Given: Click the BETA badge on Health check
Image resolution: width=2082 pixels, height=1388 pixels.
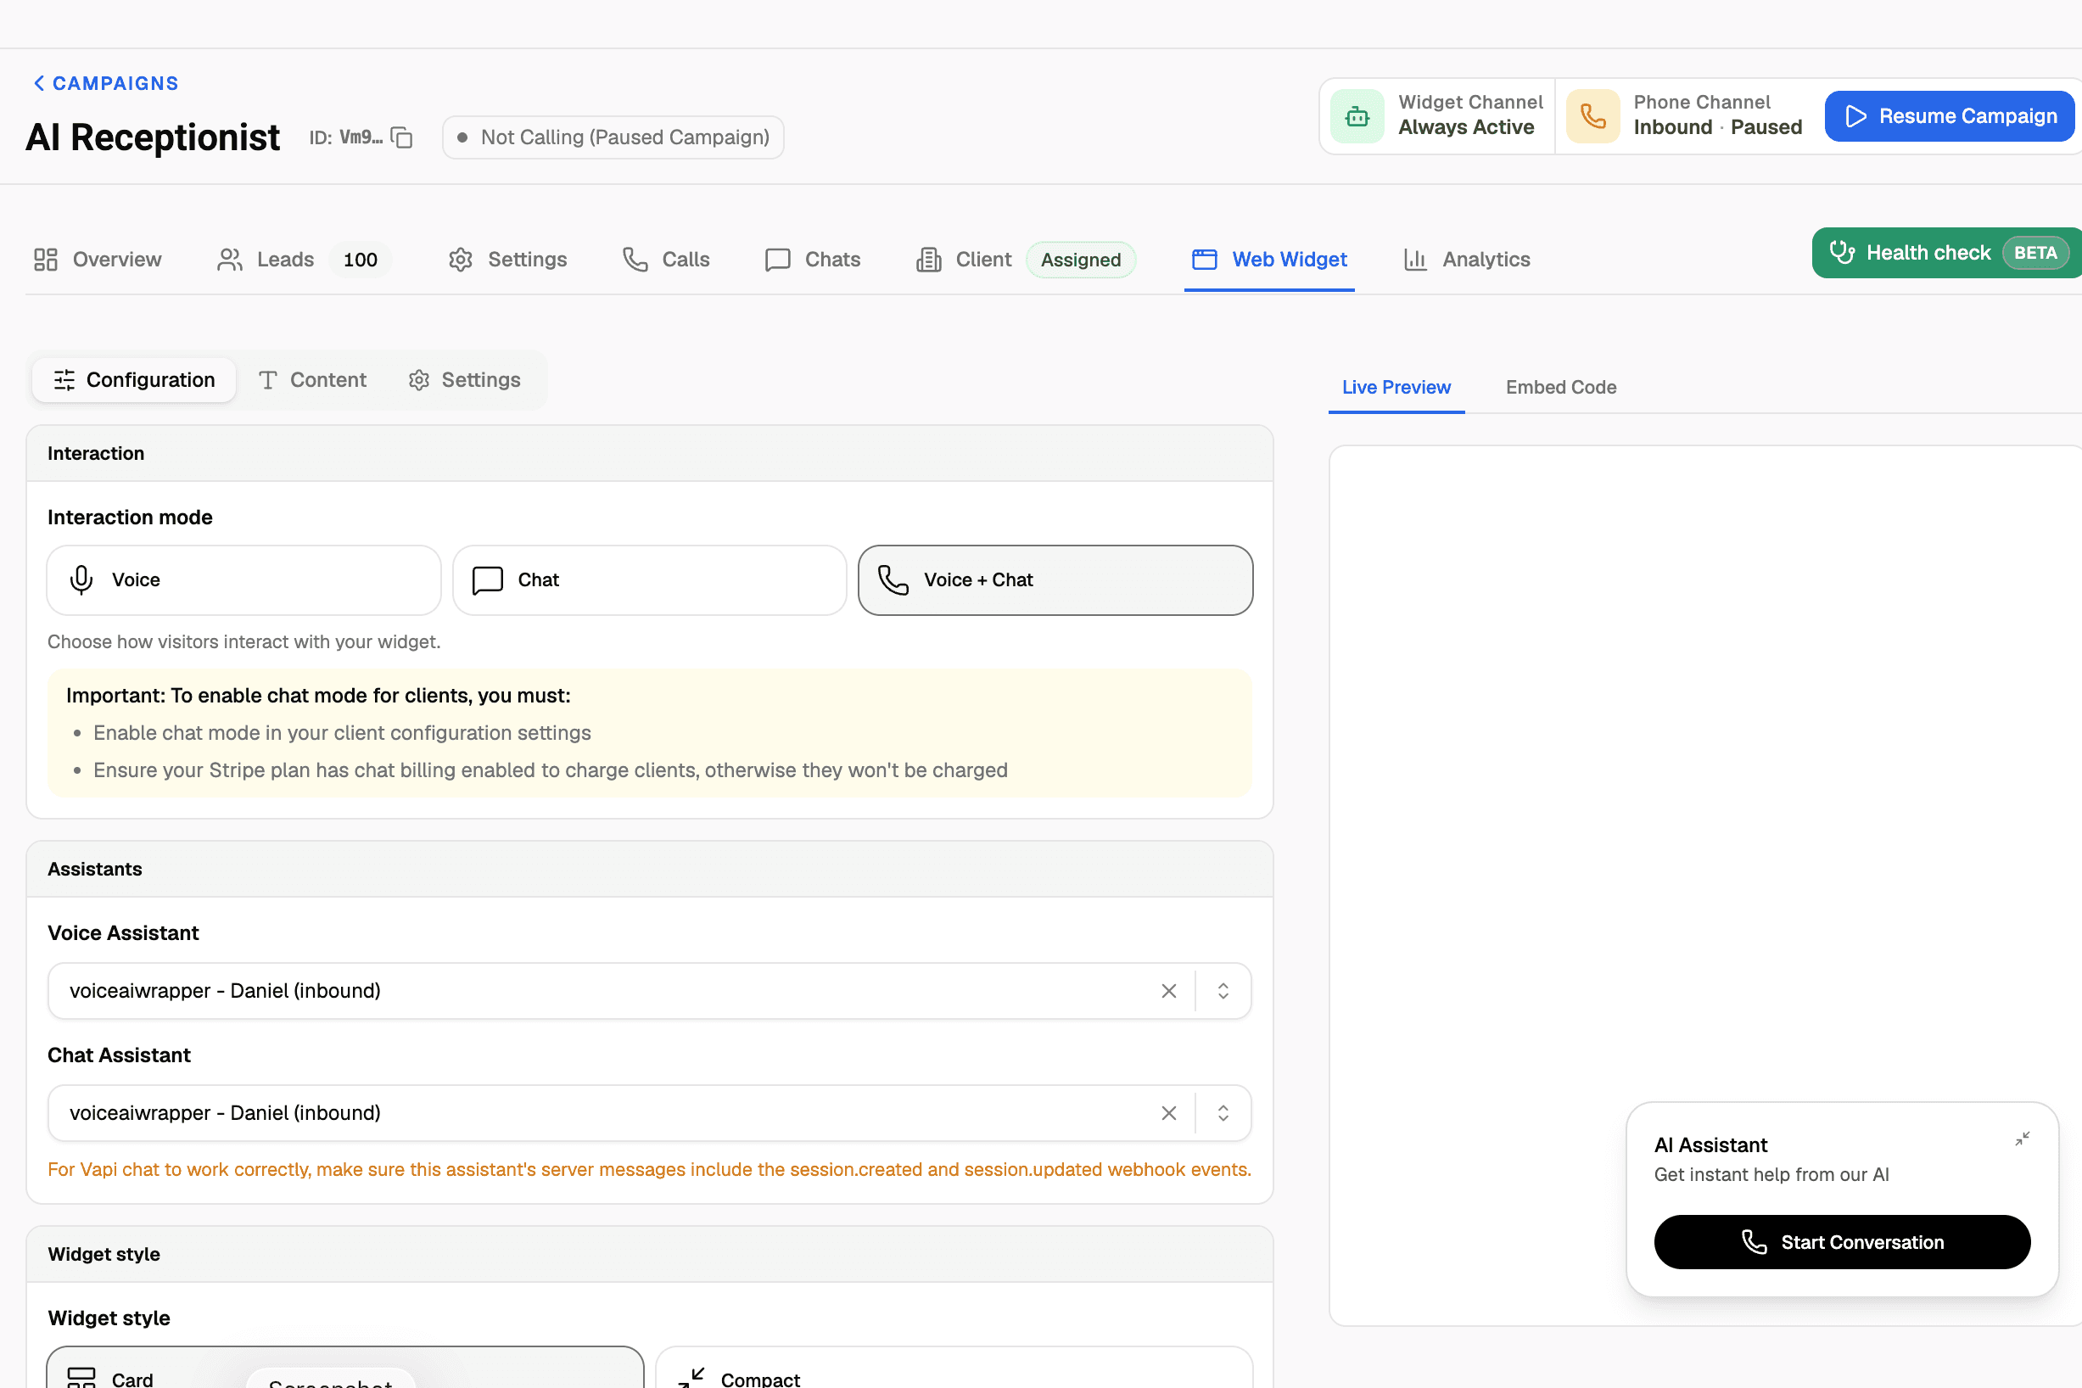Looking at the screenshot, I should click(x=2035, y=253).
